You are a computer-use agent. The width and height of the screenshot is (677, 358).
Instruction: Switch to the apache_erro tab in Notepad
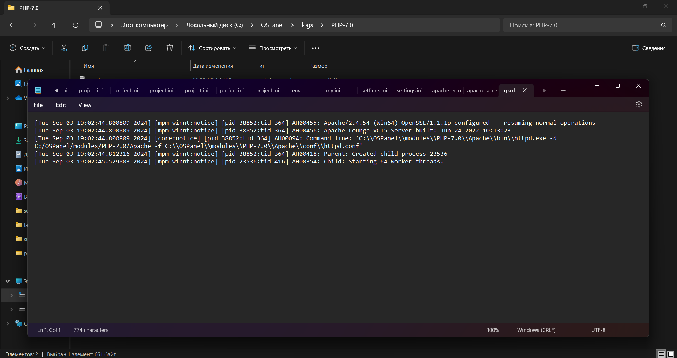click(x=446, y=91)
